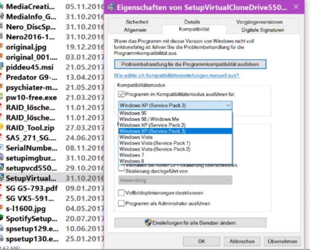Click the setupvcd550... file icon
Image resolution: width=310 pixels, height=250 pixels.
2,168
